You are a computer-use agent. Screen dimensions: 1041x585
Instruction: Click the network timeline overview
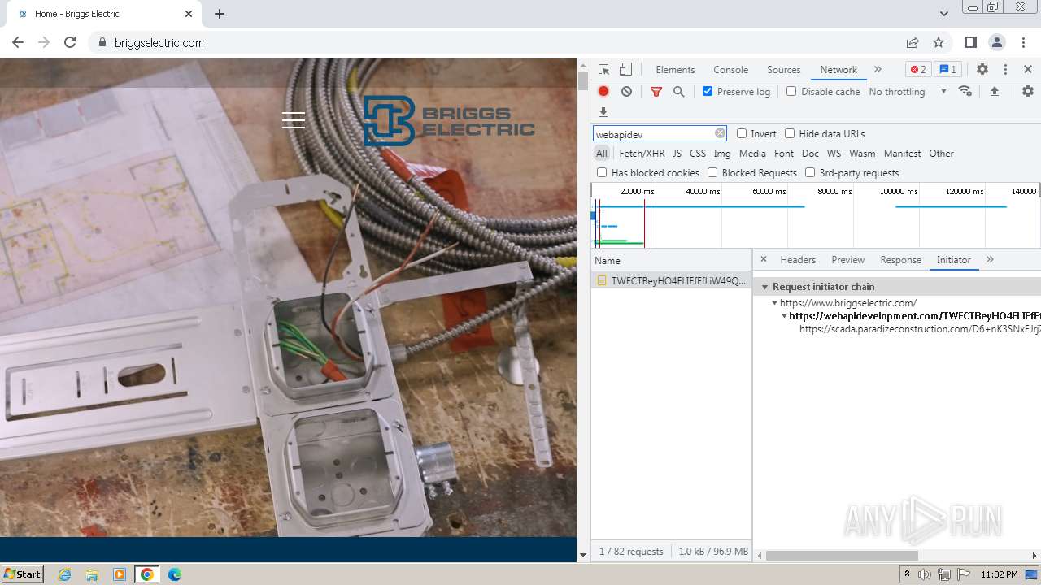point(816,216)
